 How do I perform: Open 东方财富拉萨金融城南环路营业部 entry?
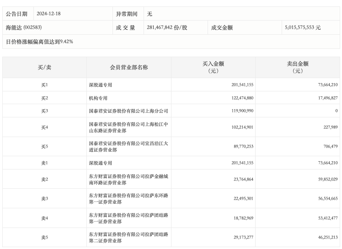(x=128, y=179)
